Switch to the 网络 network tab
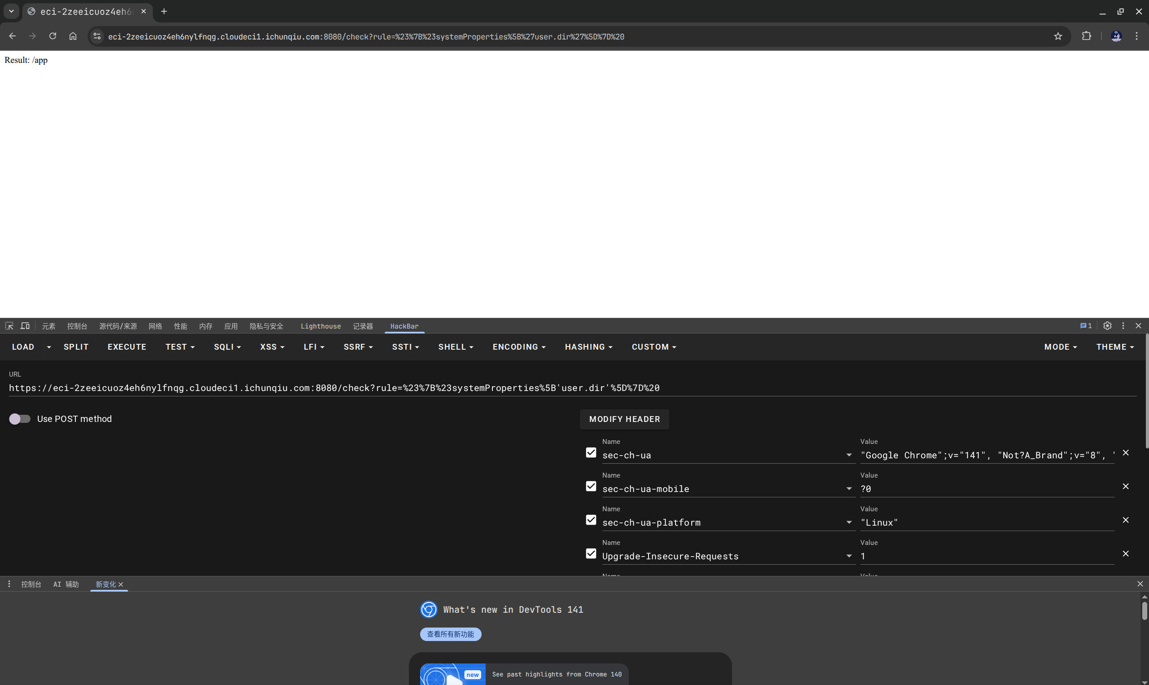Screen dimensions: 1149x685 pyautogui.click(x=155, y=326)
